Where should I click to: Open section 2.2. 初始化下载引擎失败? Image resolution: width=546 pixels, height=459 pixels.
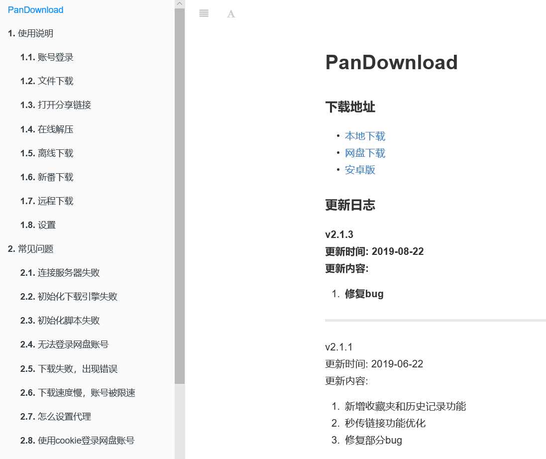(69, 297)
